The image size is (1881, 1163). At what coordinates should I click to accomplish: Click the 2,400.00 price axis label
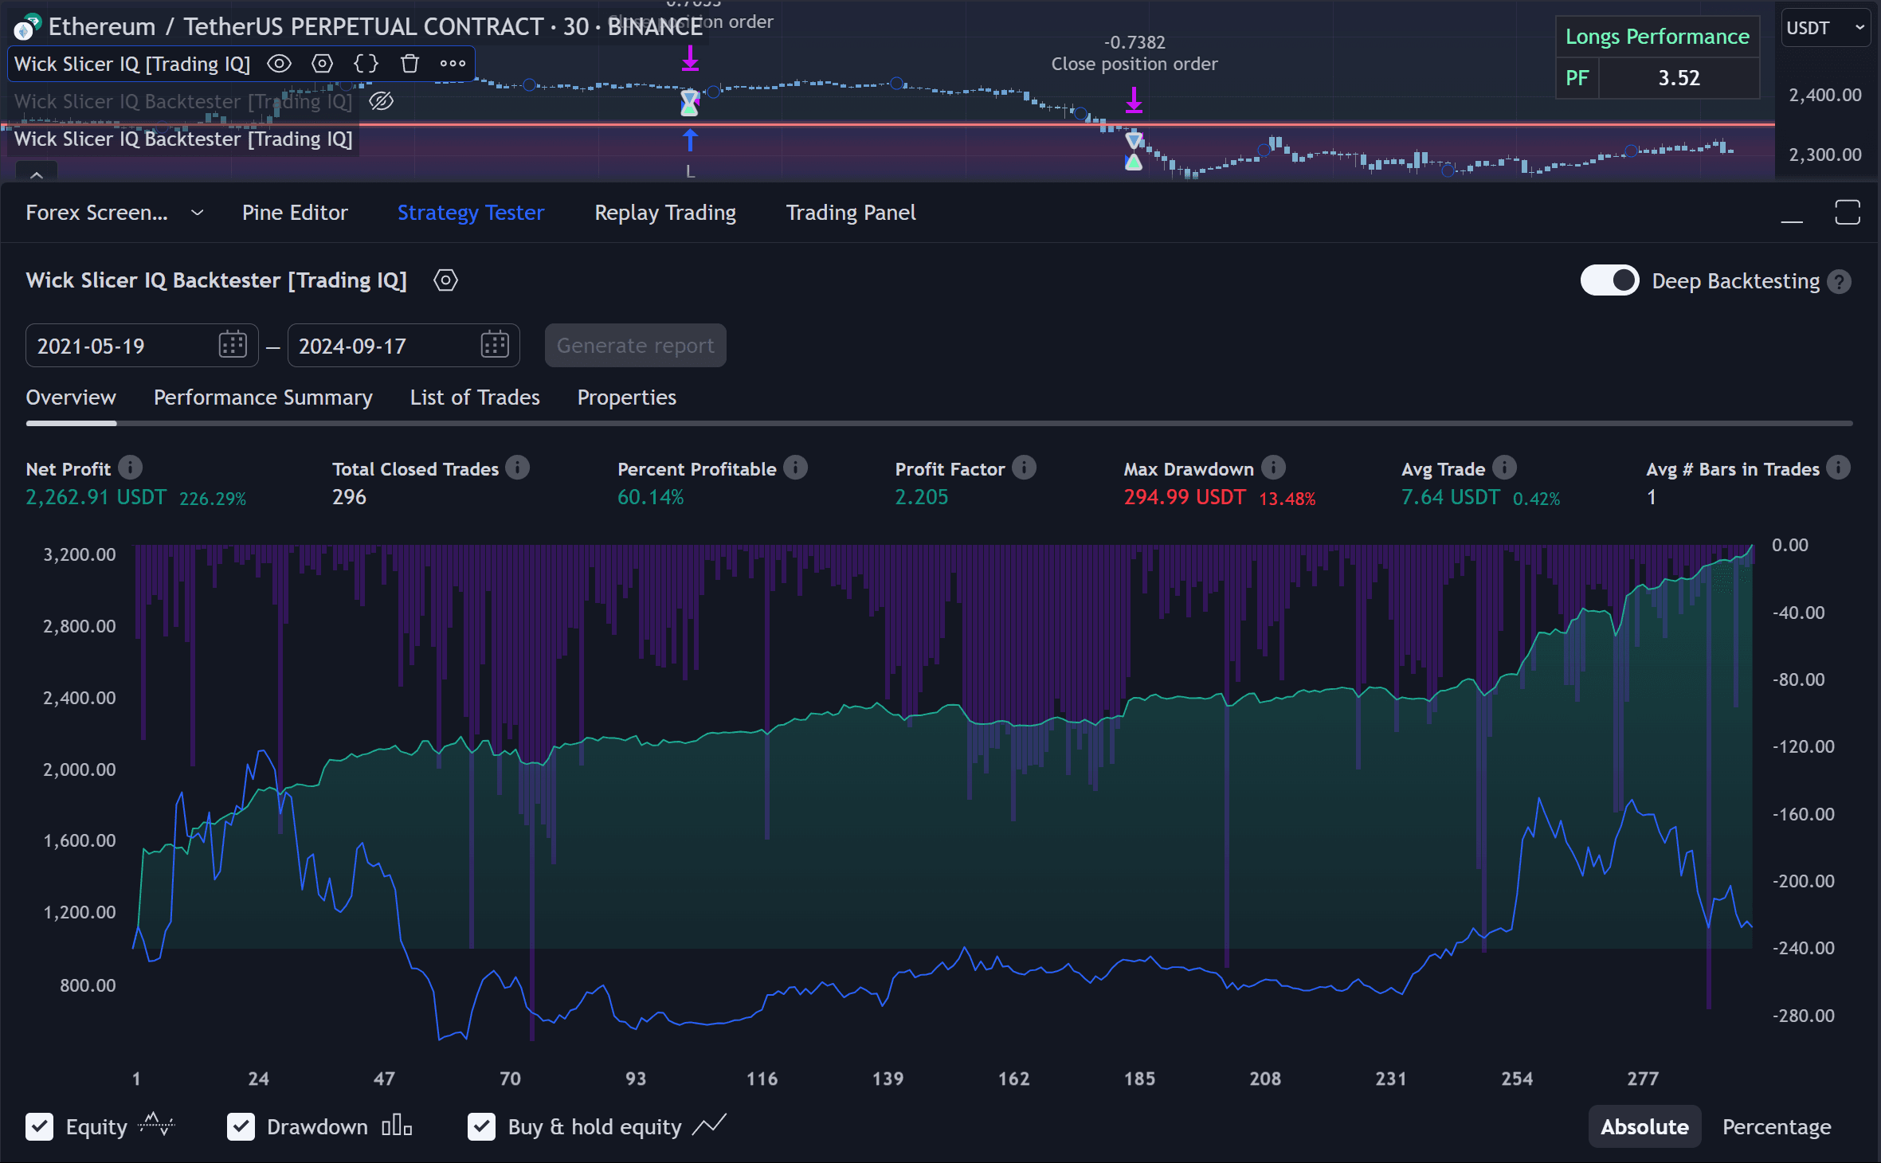pyautogui.click(x=1825, y=95)
